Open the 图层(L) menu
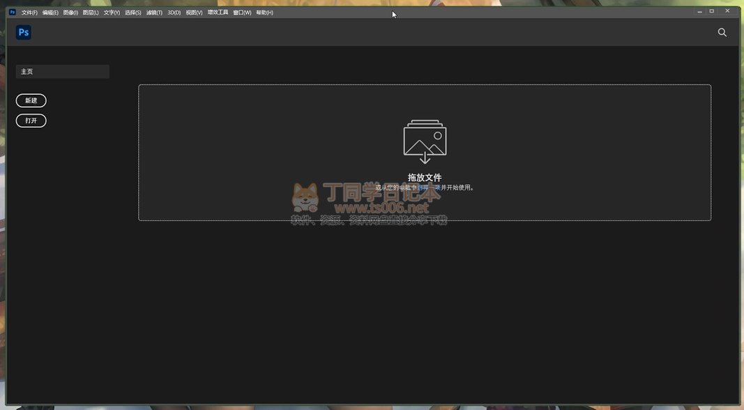 pos(91,13)
